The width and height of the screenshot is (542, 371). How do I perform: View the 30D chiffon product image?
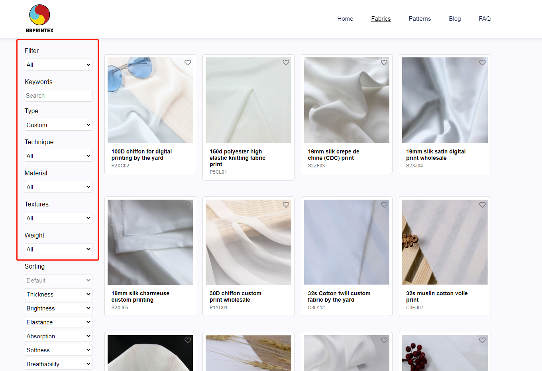(x=248, y=242)
